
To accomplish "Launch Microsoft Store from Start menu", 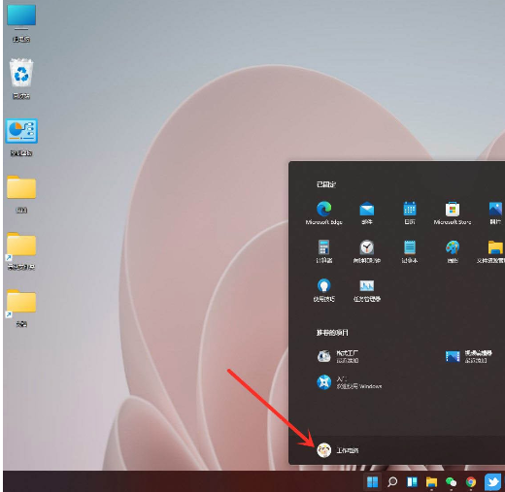I will [453, 213].
